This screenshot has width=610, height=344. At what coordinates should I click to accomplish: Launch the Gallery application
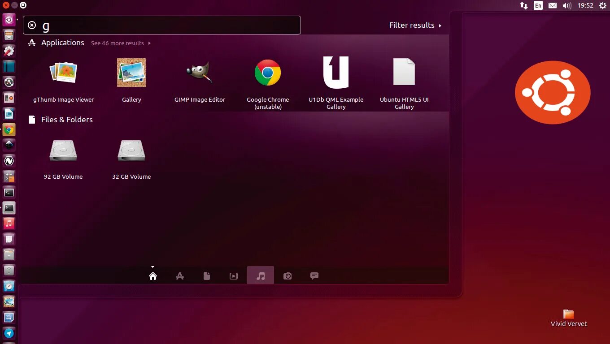point(131,81)
